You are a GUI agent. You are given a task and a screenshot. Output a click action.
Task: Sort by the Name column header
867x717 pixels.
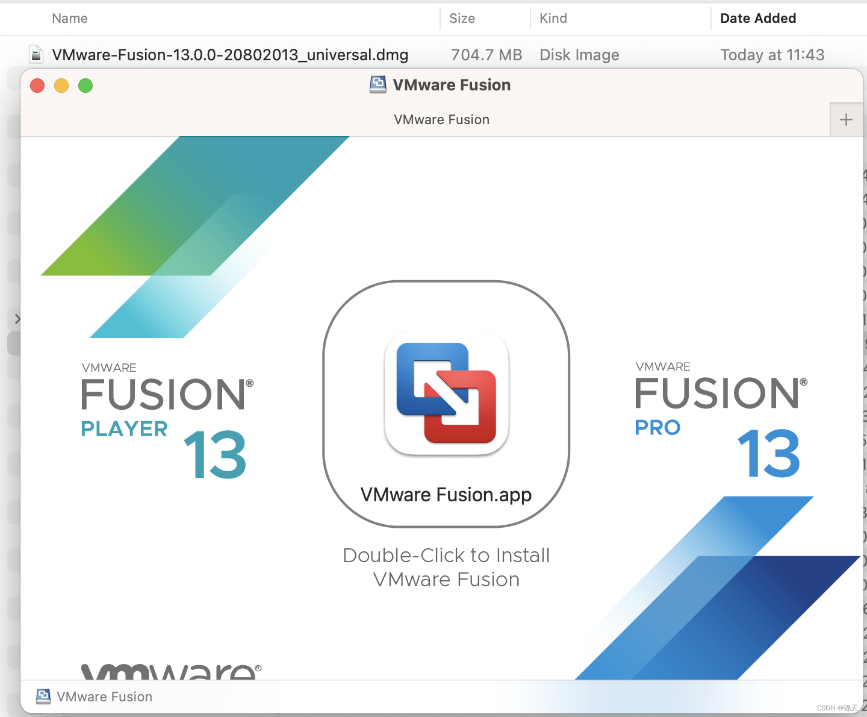[x=70, y=19]
